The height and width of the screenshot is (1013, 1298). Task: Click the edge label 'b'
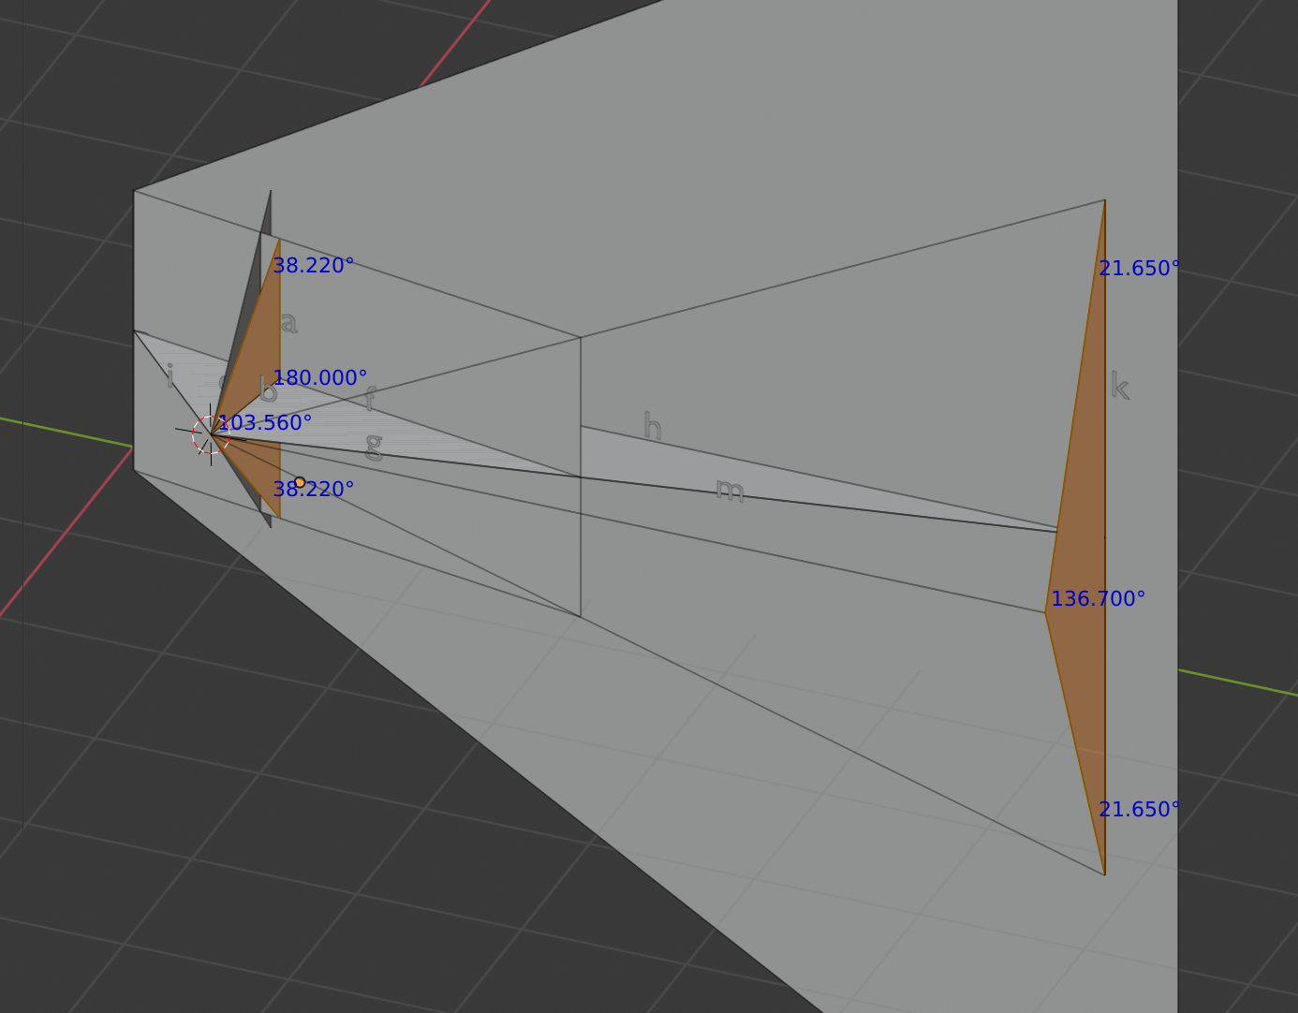pyautogui.click(x=269, y=389)
